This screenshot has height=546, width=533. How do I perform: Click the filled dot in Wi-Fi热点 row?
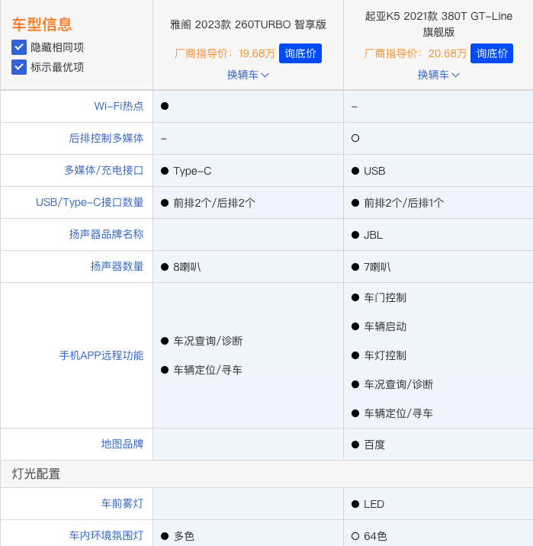[165, 106]
